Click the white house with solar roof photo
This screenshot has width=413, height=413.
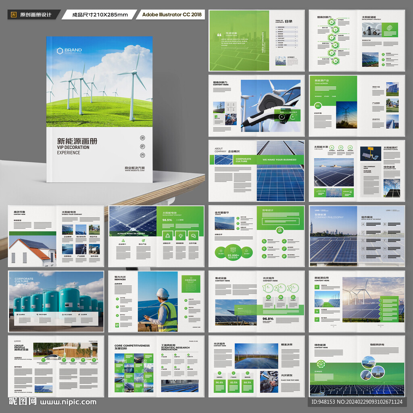(x=33, y=251)
